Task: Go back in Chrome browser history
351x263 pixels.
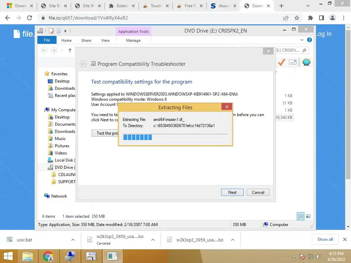Action: click(8, 18)
